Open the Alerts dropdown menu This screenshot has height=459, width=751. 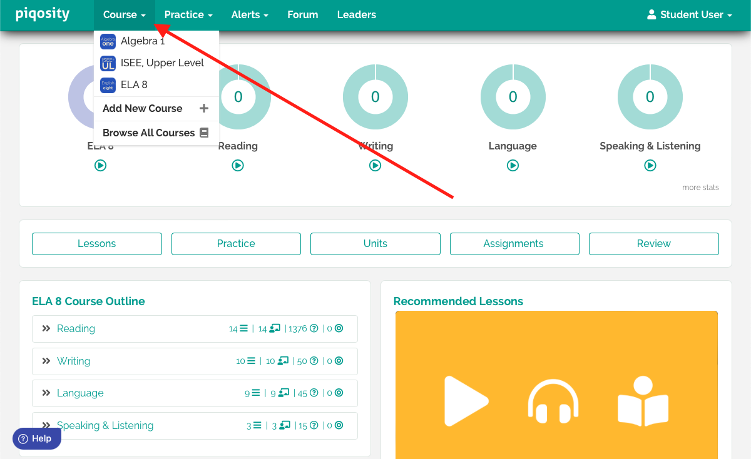tap(250, 14)
